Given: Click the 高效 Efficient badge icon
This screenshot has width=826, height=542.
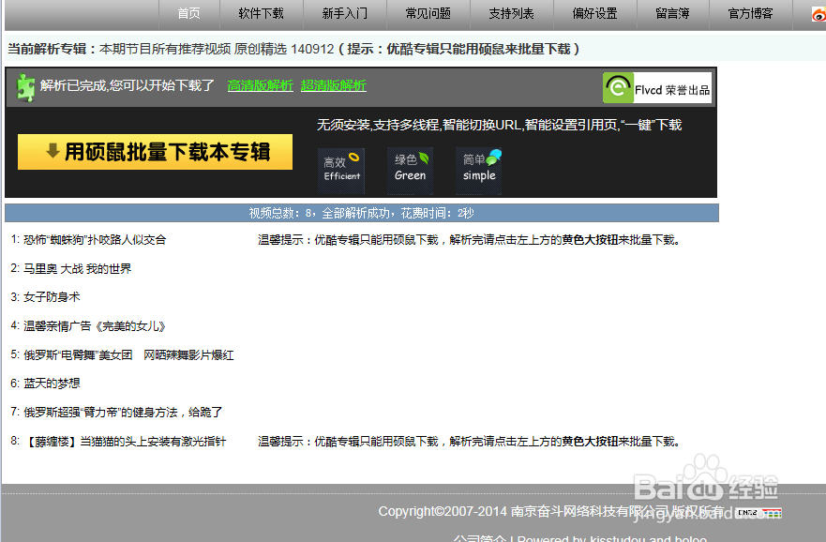Looking at the screenshot, I should click(x=341, y=170).
